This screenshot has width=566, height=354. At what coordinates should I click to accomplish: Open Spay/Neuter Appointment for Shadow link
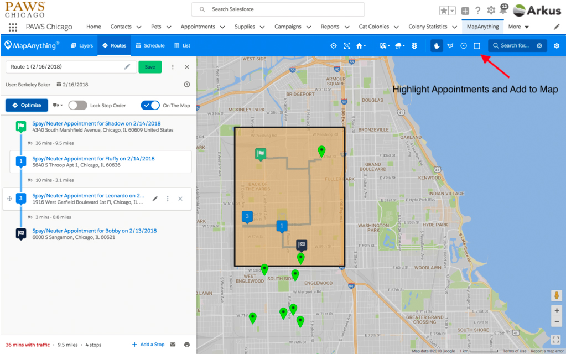(96, 123)
